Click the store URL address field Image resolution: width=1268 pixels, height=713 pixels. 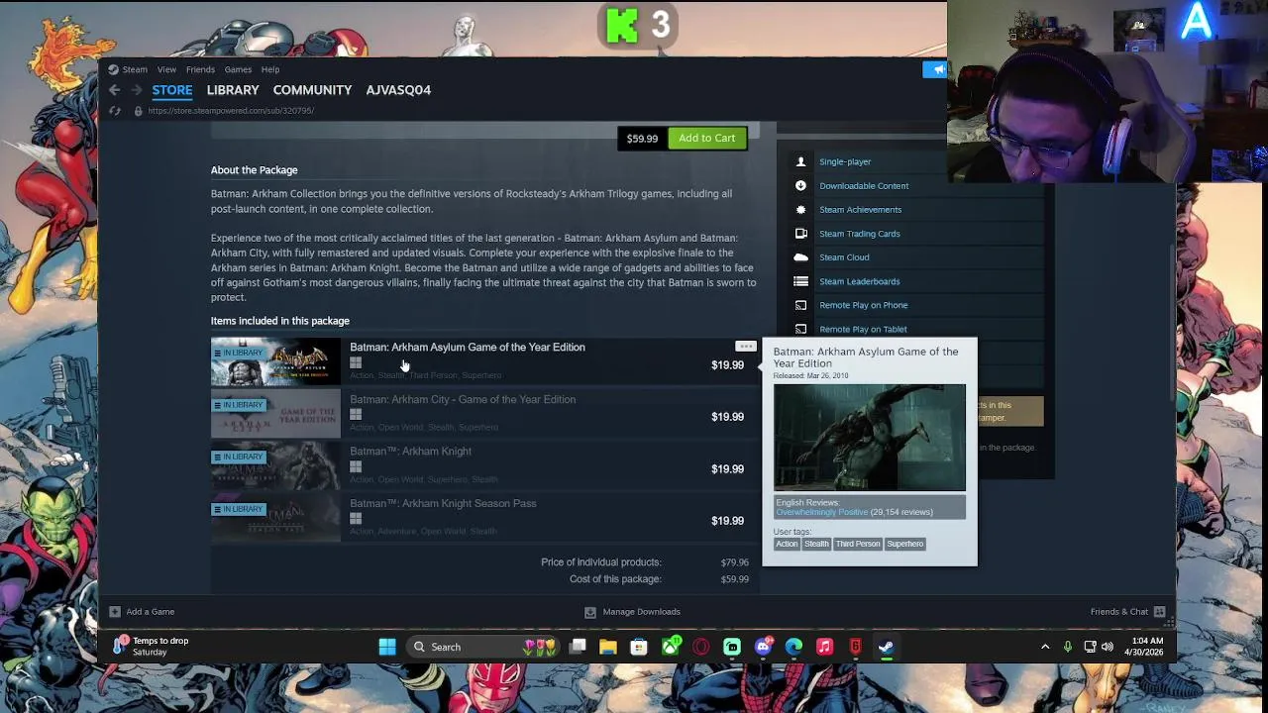(231, 111)
